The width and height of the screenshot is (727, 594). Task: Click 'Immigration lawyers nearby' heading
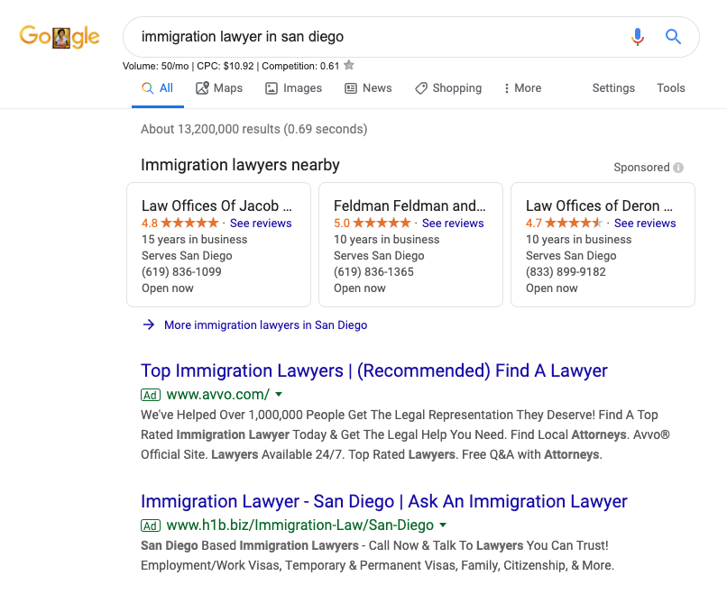click(x=240, y=165)
